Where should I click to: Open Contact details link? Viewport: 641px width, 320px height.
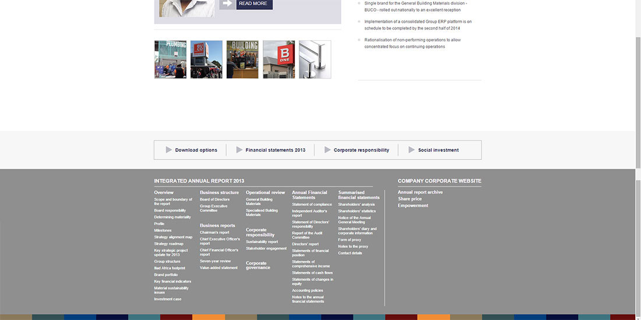(x=350, y=253)
